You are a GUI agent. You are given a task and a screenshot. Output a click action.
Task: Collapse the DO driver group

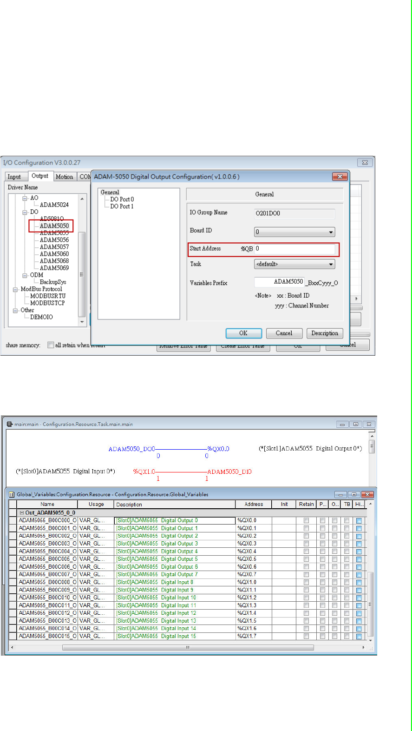(25, 212)
